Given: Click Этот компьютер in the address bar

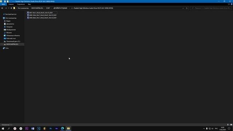Looking at the screenshot, I should (x=23, y=8).
